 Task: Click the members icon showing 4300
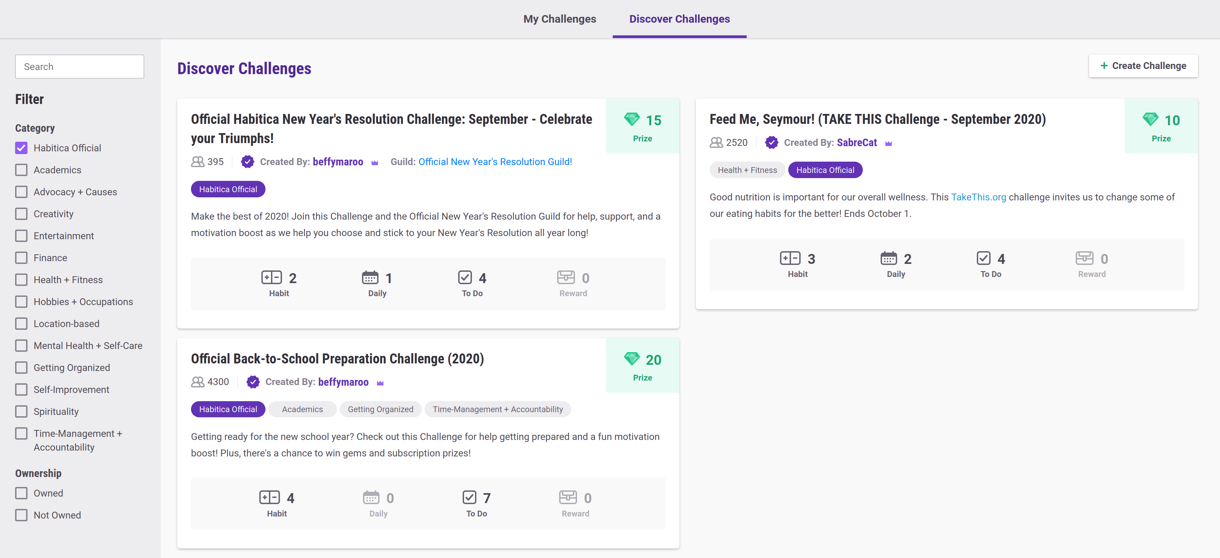197,382
